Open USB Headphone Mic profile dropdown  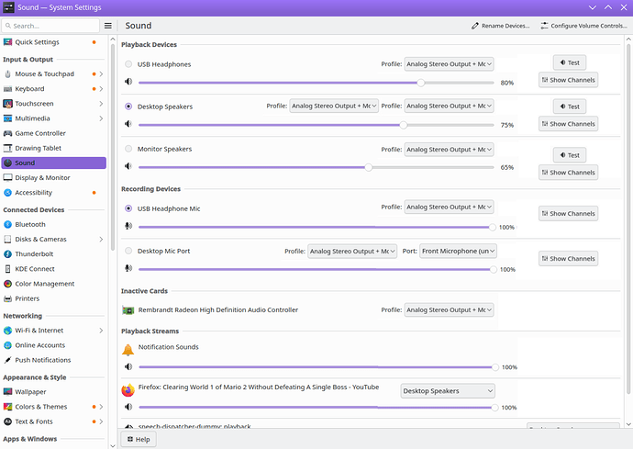449,207
